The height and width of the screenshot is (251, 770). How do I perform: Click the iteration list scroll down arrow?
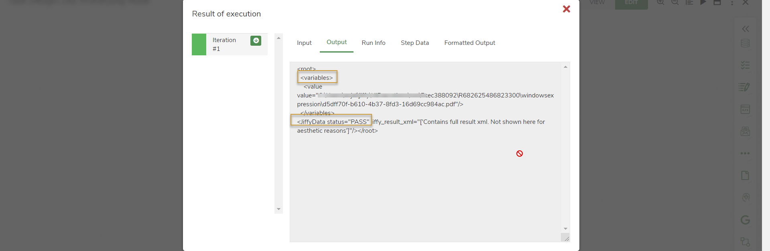pyautogui.click(x=278, y=209)
